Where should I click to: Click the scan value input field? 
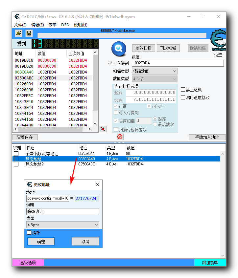pos(178,63)
